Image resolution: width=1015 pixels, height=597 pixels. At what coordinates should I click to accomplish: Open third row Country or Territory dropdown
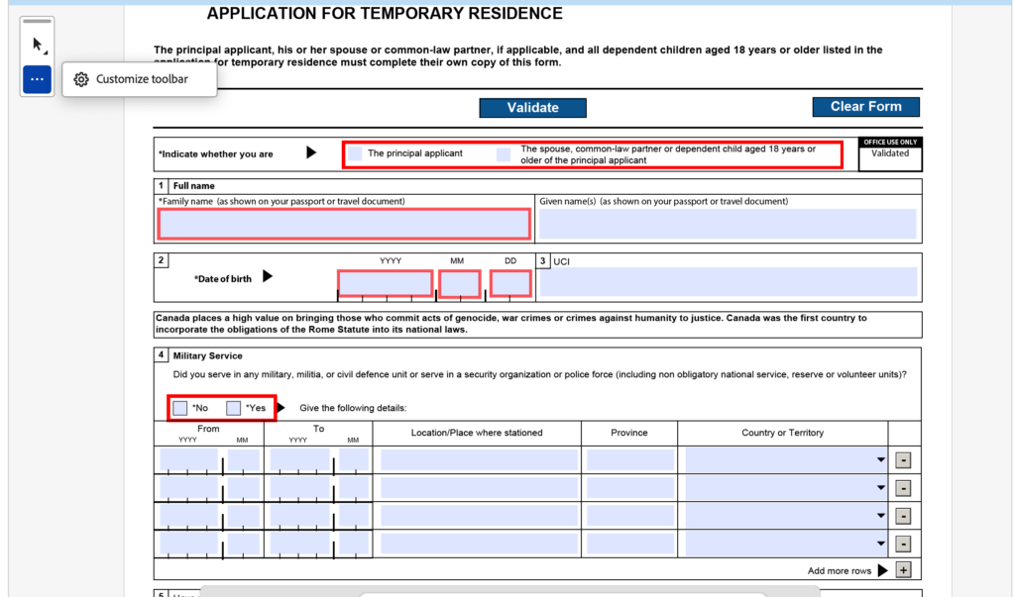point(880,516)
